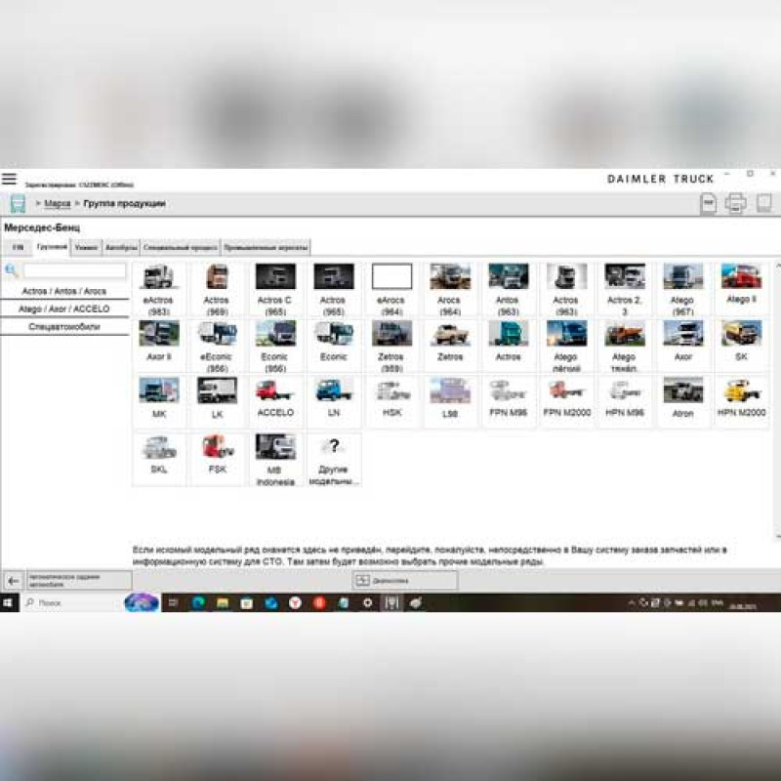The height and width of the screenshot is (781, 781).
Task: Select the Atego тяжёл. model
Action: pyautogui.click(x=625, y=346)
